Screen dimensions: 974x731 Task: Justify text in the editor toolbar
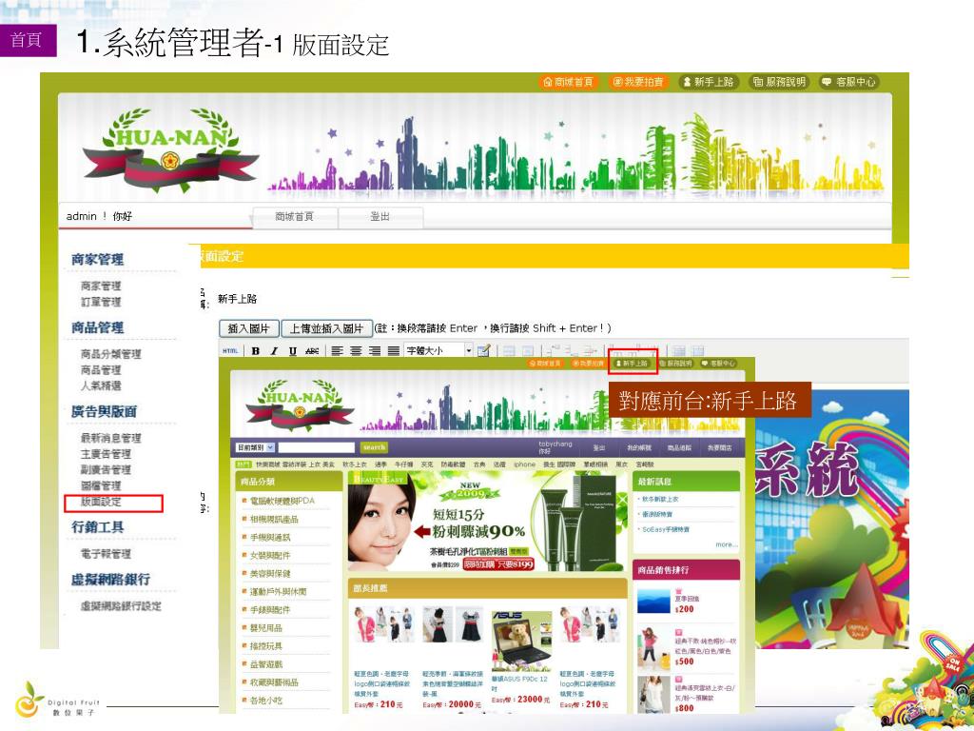[393, 350]
